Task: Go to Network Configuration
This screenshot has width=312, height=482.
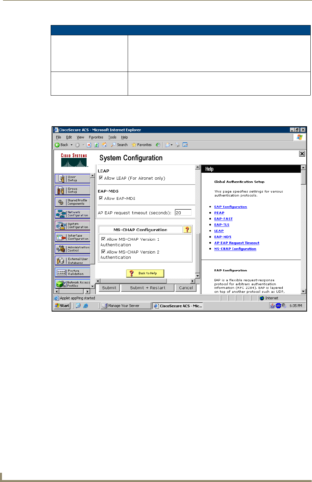Action: (72, 214)
